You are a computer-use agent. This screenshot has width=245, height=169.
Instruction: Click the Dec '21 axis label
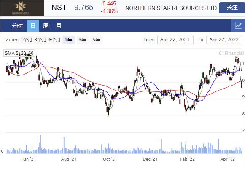point(150,159)
